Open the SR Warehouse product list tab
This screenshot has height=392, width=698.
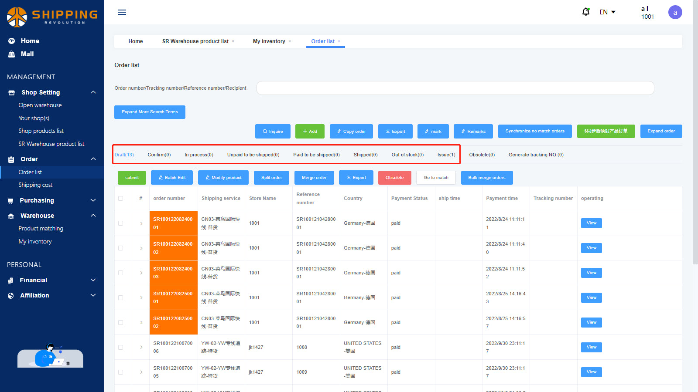pos(195,41)
